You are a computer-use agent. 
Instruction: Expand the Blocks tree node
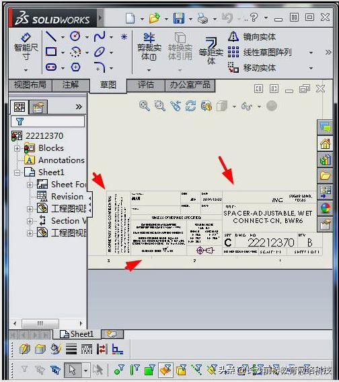pos(17,148)
